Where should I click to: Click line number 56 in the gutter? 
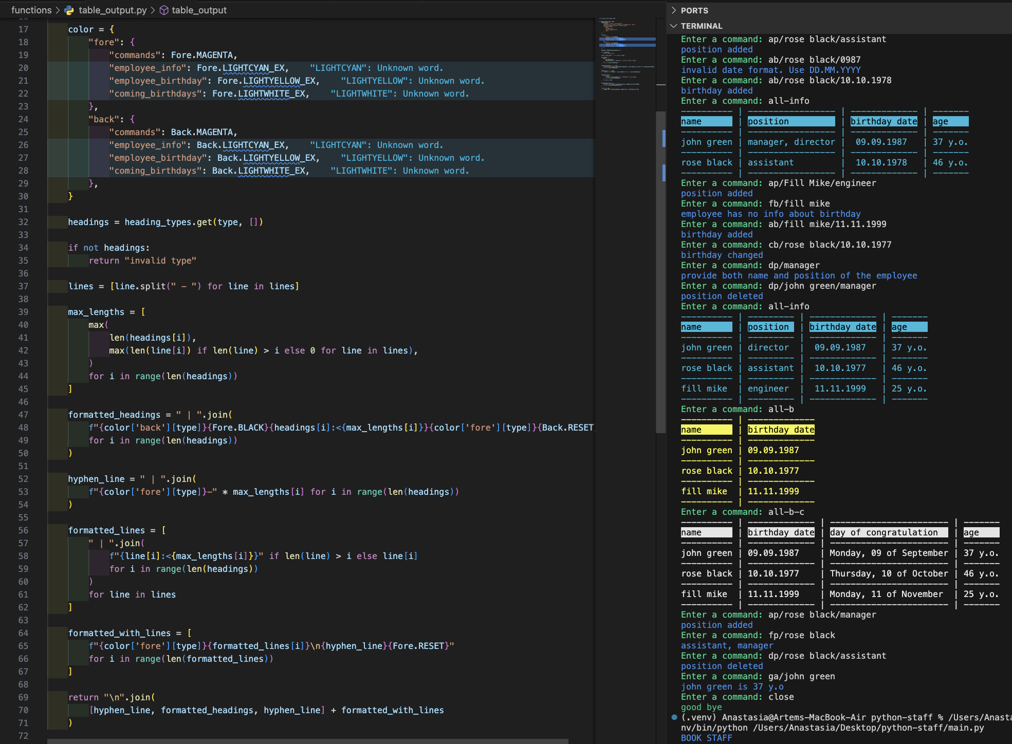click(x=23, y=530)
